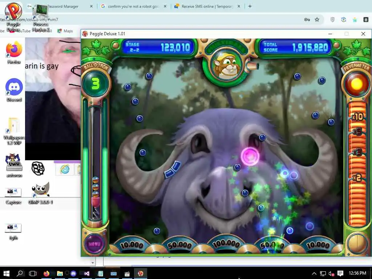Viewport: 372px width, 279px height.
Task: Switch to Firefox in the taskbar
Action: click(x=46, y=274)
